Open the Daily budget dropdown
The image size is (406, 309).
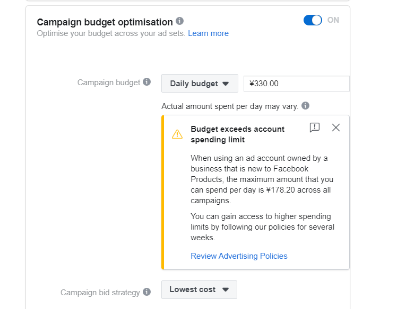(x=200, y=84)
